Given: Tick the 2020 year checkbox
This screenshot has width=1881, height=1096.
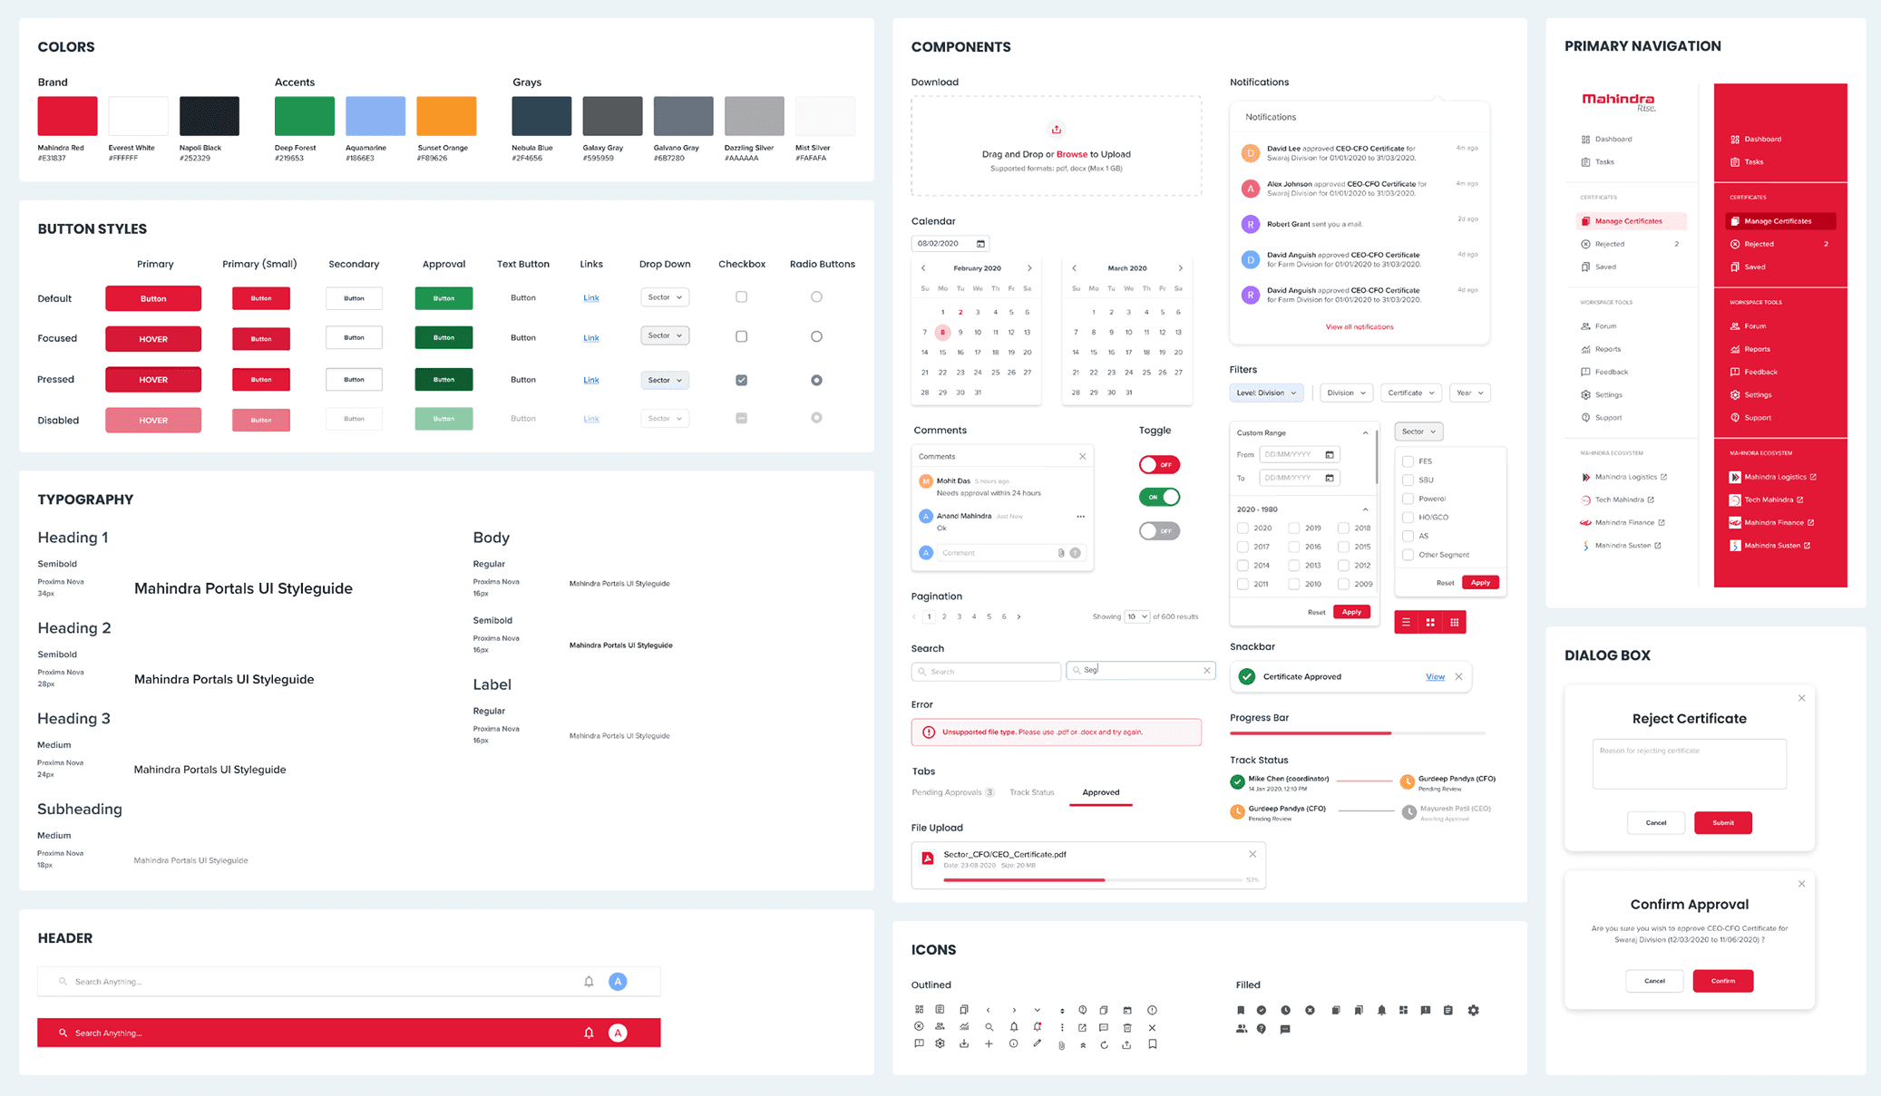Looking at the screenshot, I should pyautogui.click(x=1243, y=528).
